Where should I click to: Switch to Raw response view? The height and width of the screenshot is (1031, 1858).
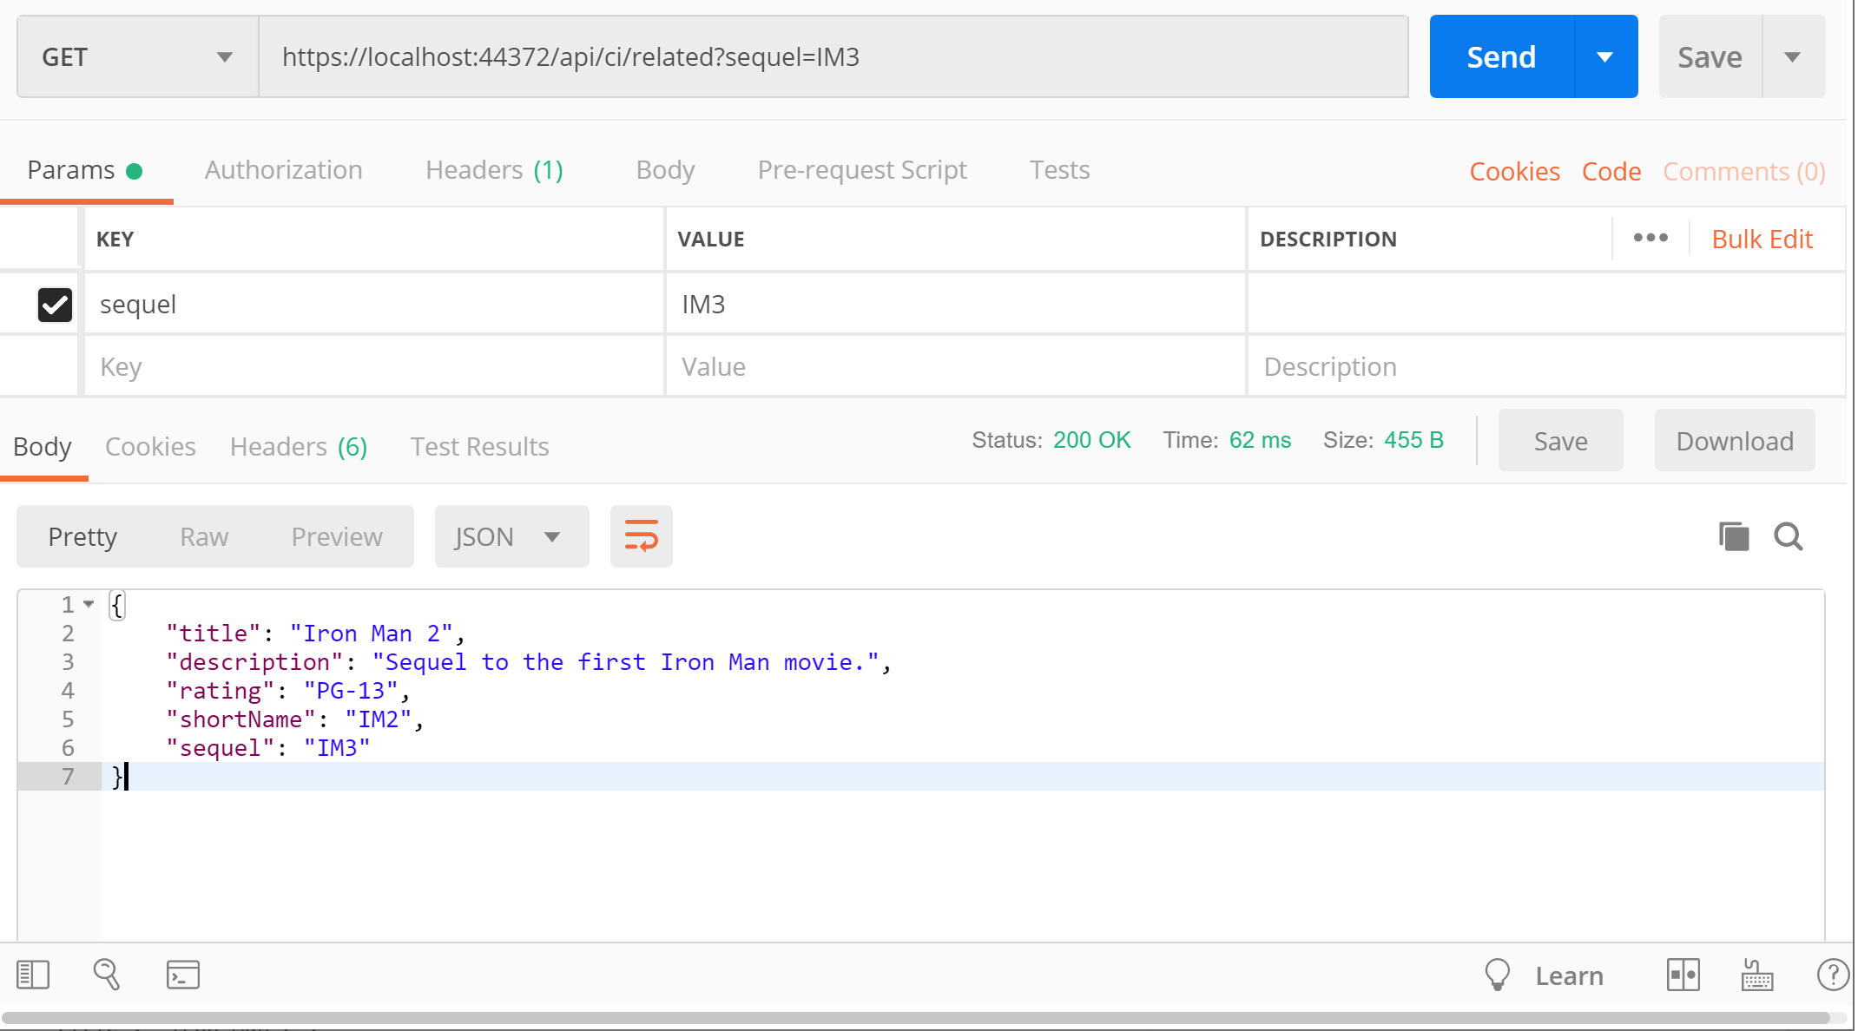[x=203, y=535]
